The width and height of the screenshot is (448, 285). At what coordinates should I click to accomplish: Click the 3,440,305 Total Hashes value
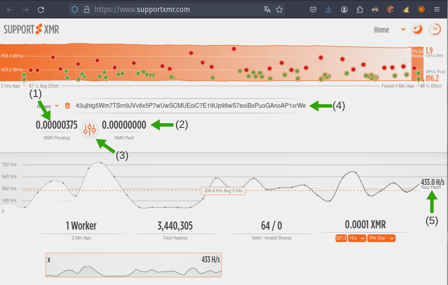[x=175, y=226]
